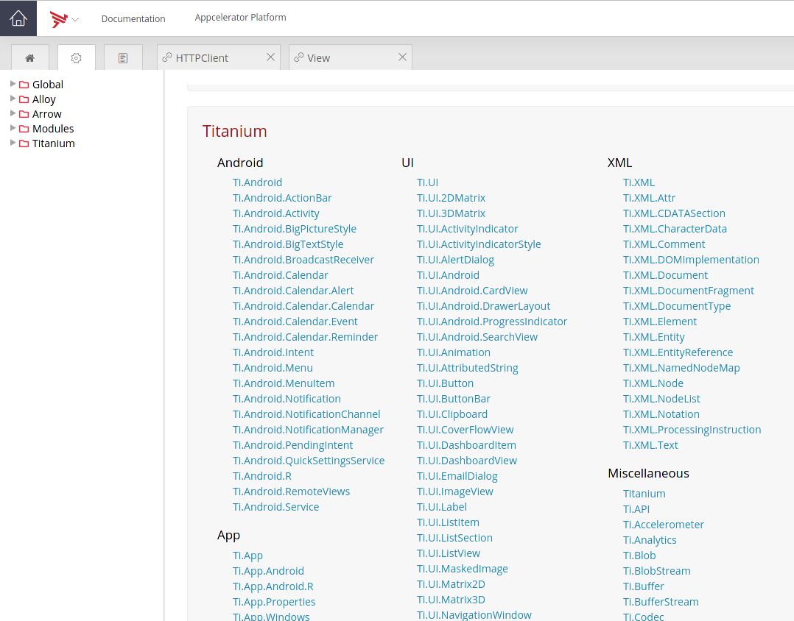Open the Ti.Android link
Viewport: 794px width, 621px height.
257,182
